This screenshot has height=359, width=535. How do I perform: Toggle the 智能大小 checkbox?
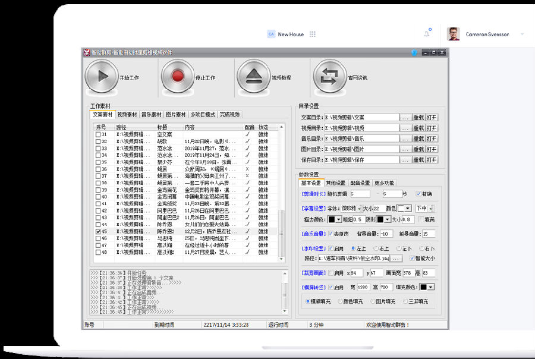(x=412, y=259)
